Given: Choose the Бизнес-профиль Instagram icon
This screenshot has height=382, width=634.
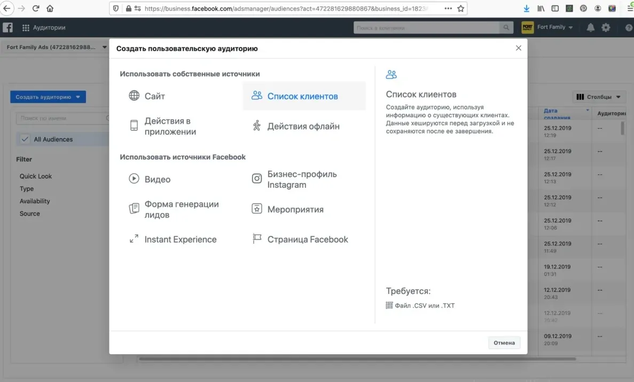Looking at the screenshot, I should 257,179.
